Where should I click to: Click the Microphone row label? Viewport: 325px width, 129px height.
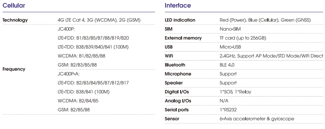[x=178, y=74]
